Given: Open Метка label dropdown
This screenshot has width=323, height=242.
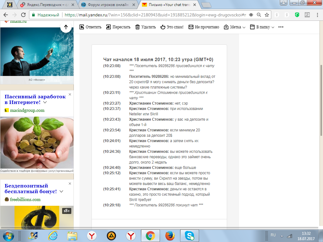Looking at the screenshot, I should coord(235,27).
